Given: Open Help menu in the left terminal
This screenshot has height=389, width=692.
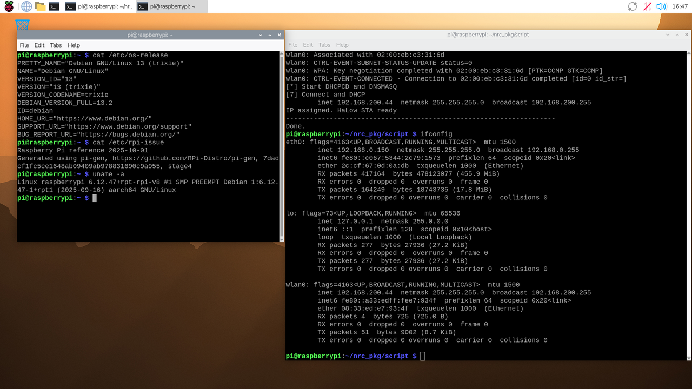Looking at the screenshot, I should (74, 45).
